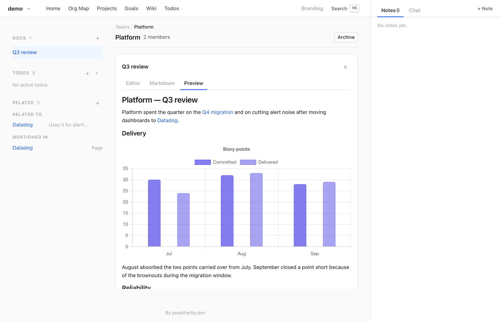
Task: Open Branding settings link
Action: (312, 8)
